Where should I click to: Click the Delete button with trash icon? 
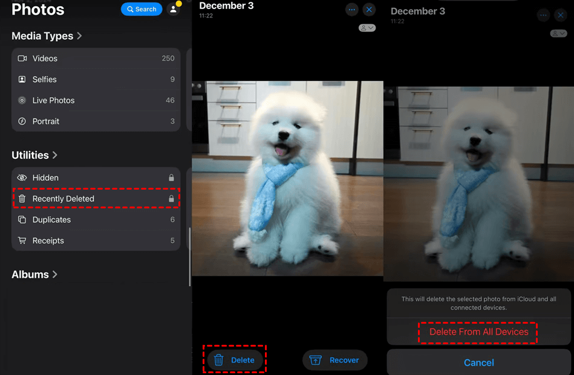[235, 360]
